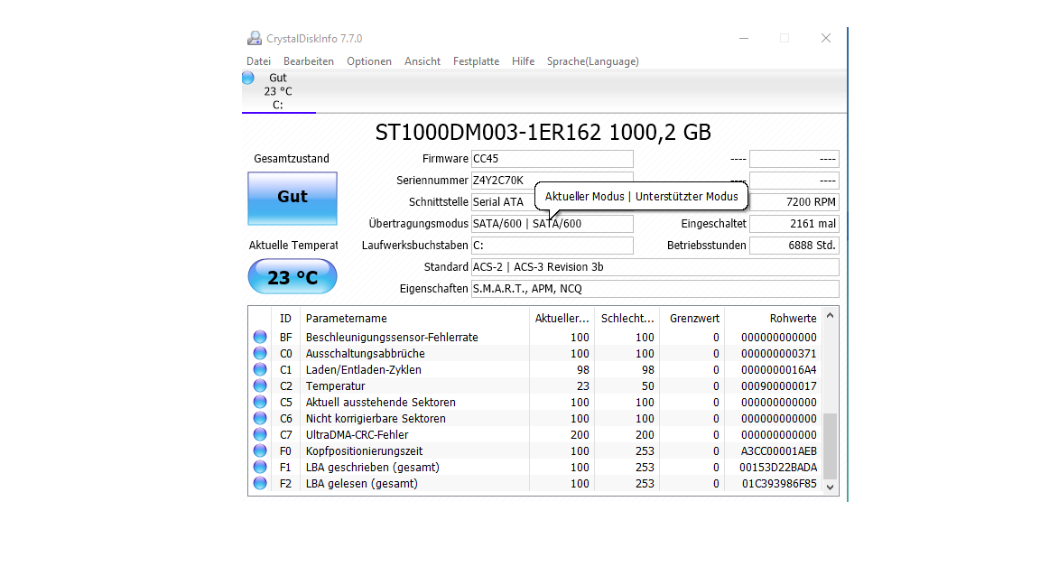Open the Bearbeiten menu
1040x585 pixels.
tap(309, 61)
